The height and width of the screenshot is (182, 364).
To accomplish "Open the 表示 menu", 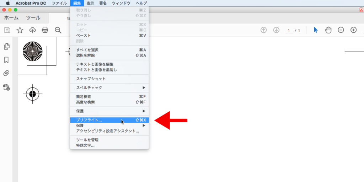I will (x=90, y=3).
